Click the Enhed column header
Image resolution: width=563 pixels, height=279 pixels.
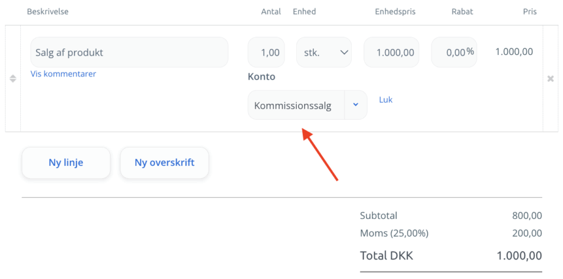pyautogui.click(x=305, y=12)
